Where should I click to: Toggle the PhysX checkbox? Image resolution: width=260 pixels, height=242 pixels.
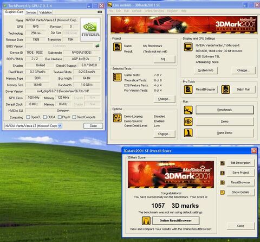60,117
